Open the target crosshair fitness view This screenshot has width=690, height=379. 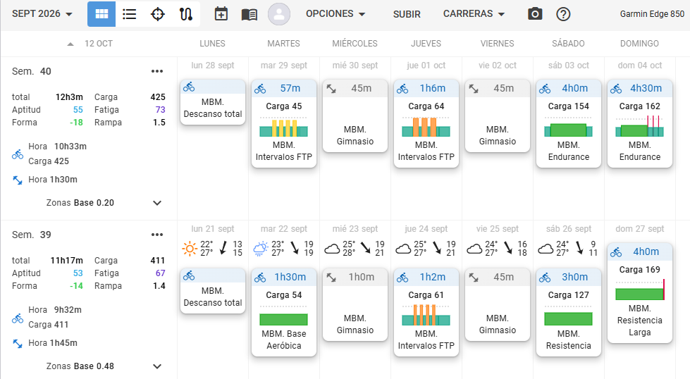tap(158, 14)
